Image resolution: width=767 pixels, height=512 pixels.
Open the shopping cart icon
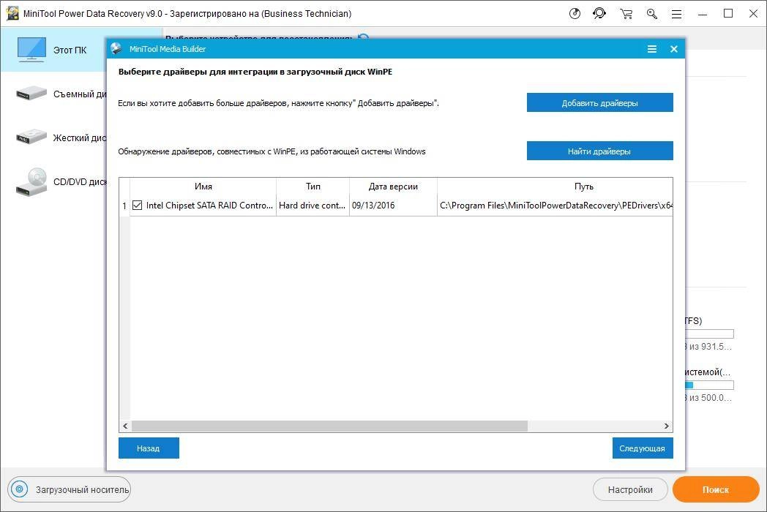click(x=626, y=14)
